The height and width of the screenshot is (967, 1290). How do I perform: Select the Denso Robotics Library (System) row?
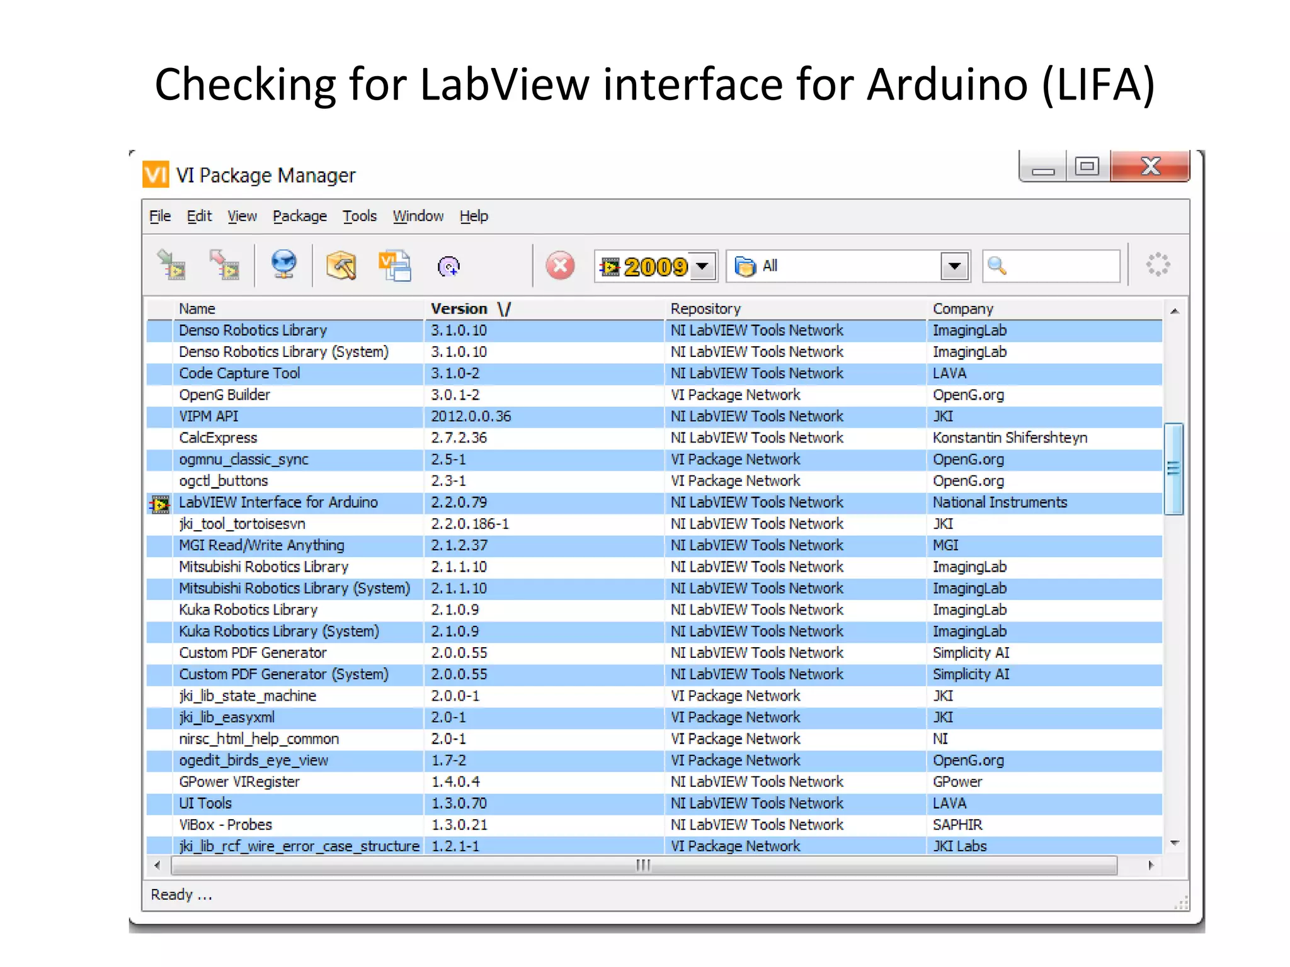point(655,352)
